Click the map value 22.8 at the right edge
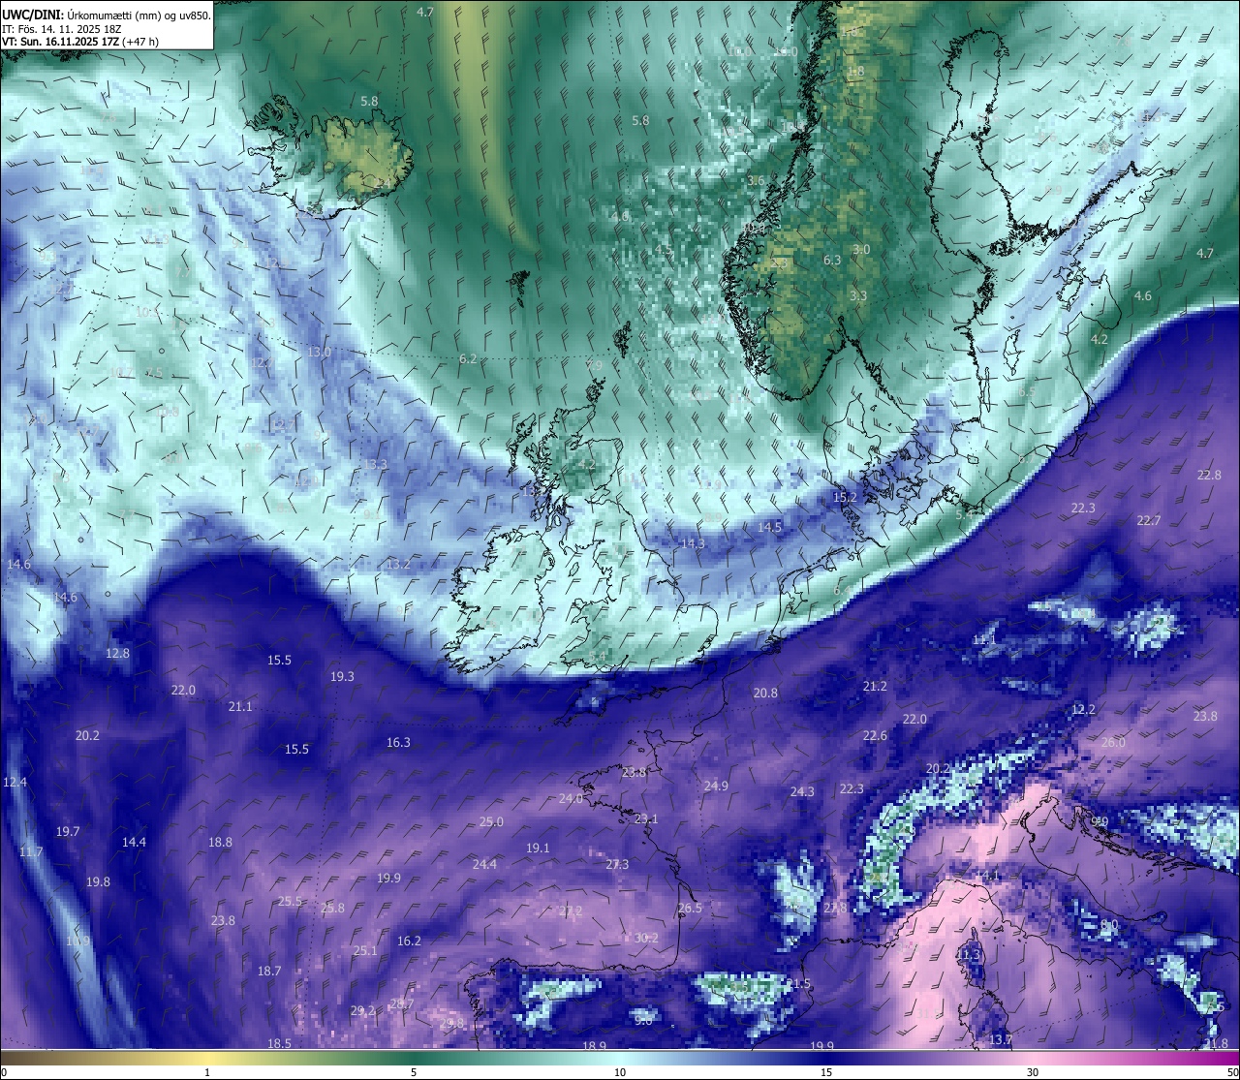 point(1209,475)
